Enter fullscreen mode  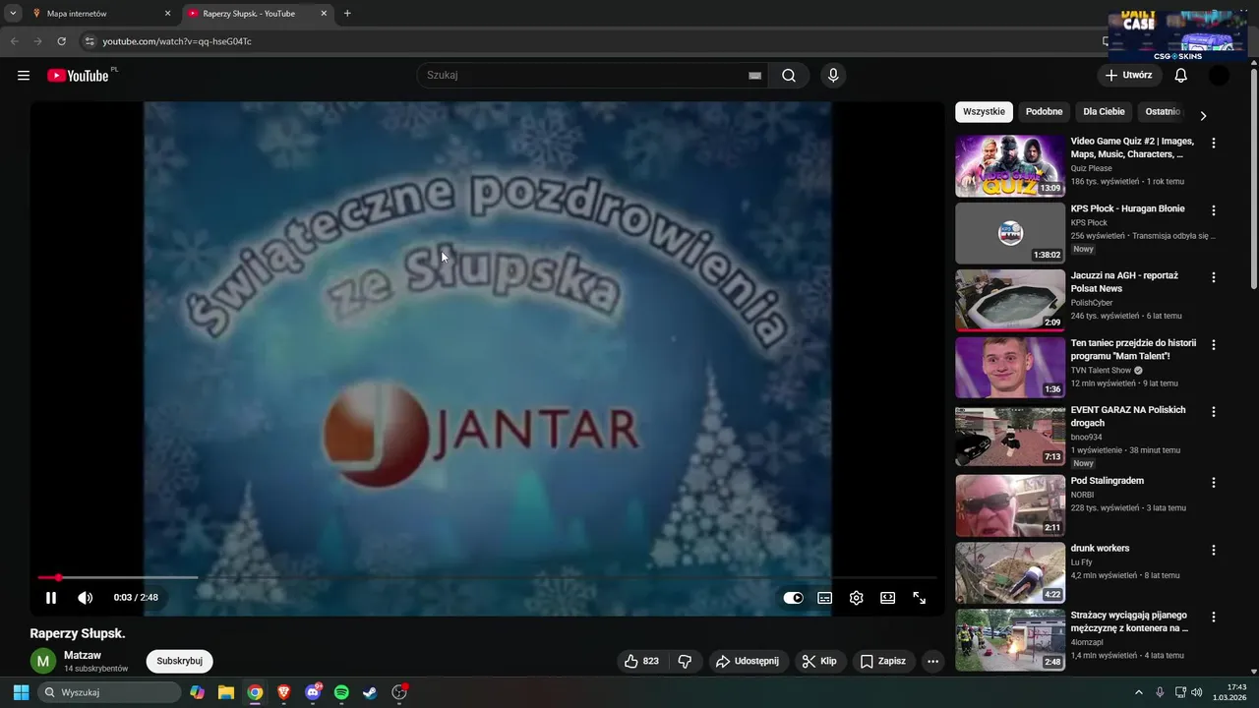[920, 598]
